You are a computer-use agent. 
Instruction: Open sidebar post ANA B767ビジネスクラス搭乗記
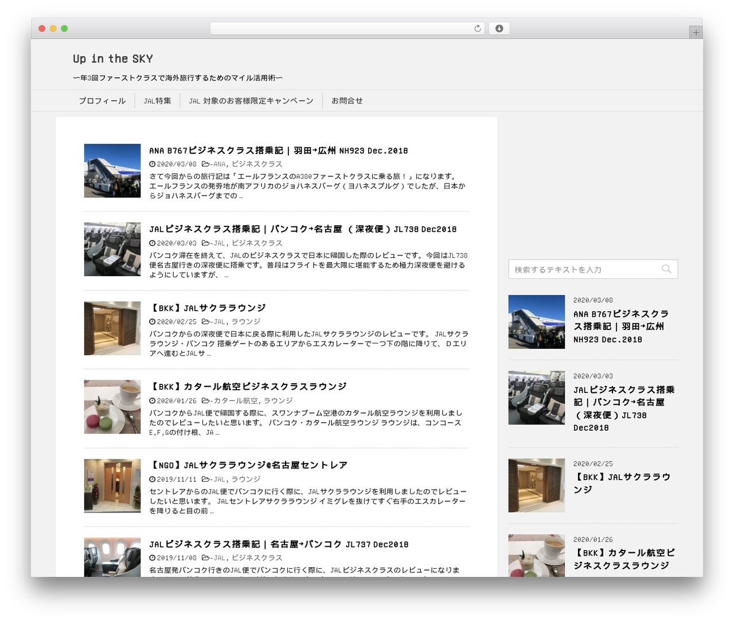[621, 327]
